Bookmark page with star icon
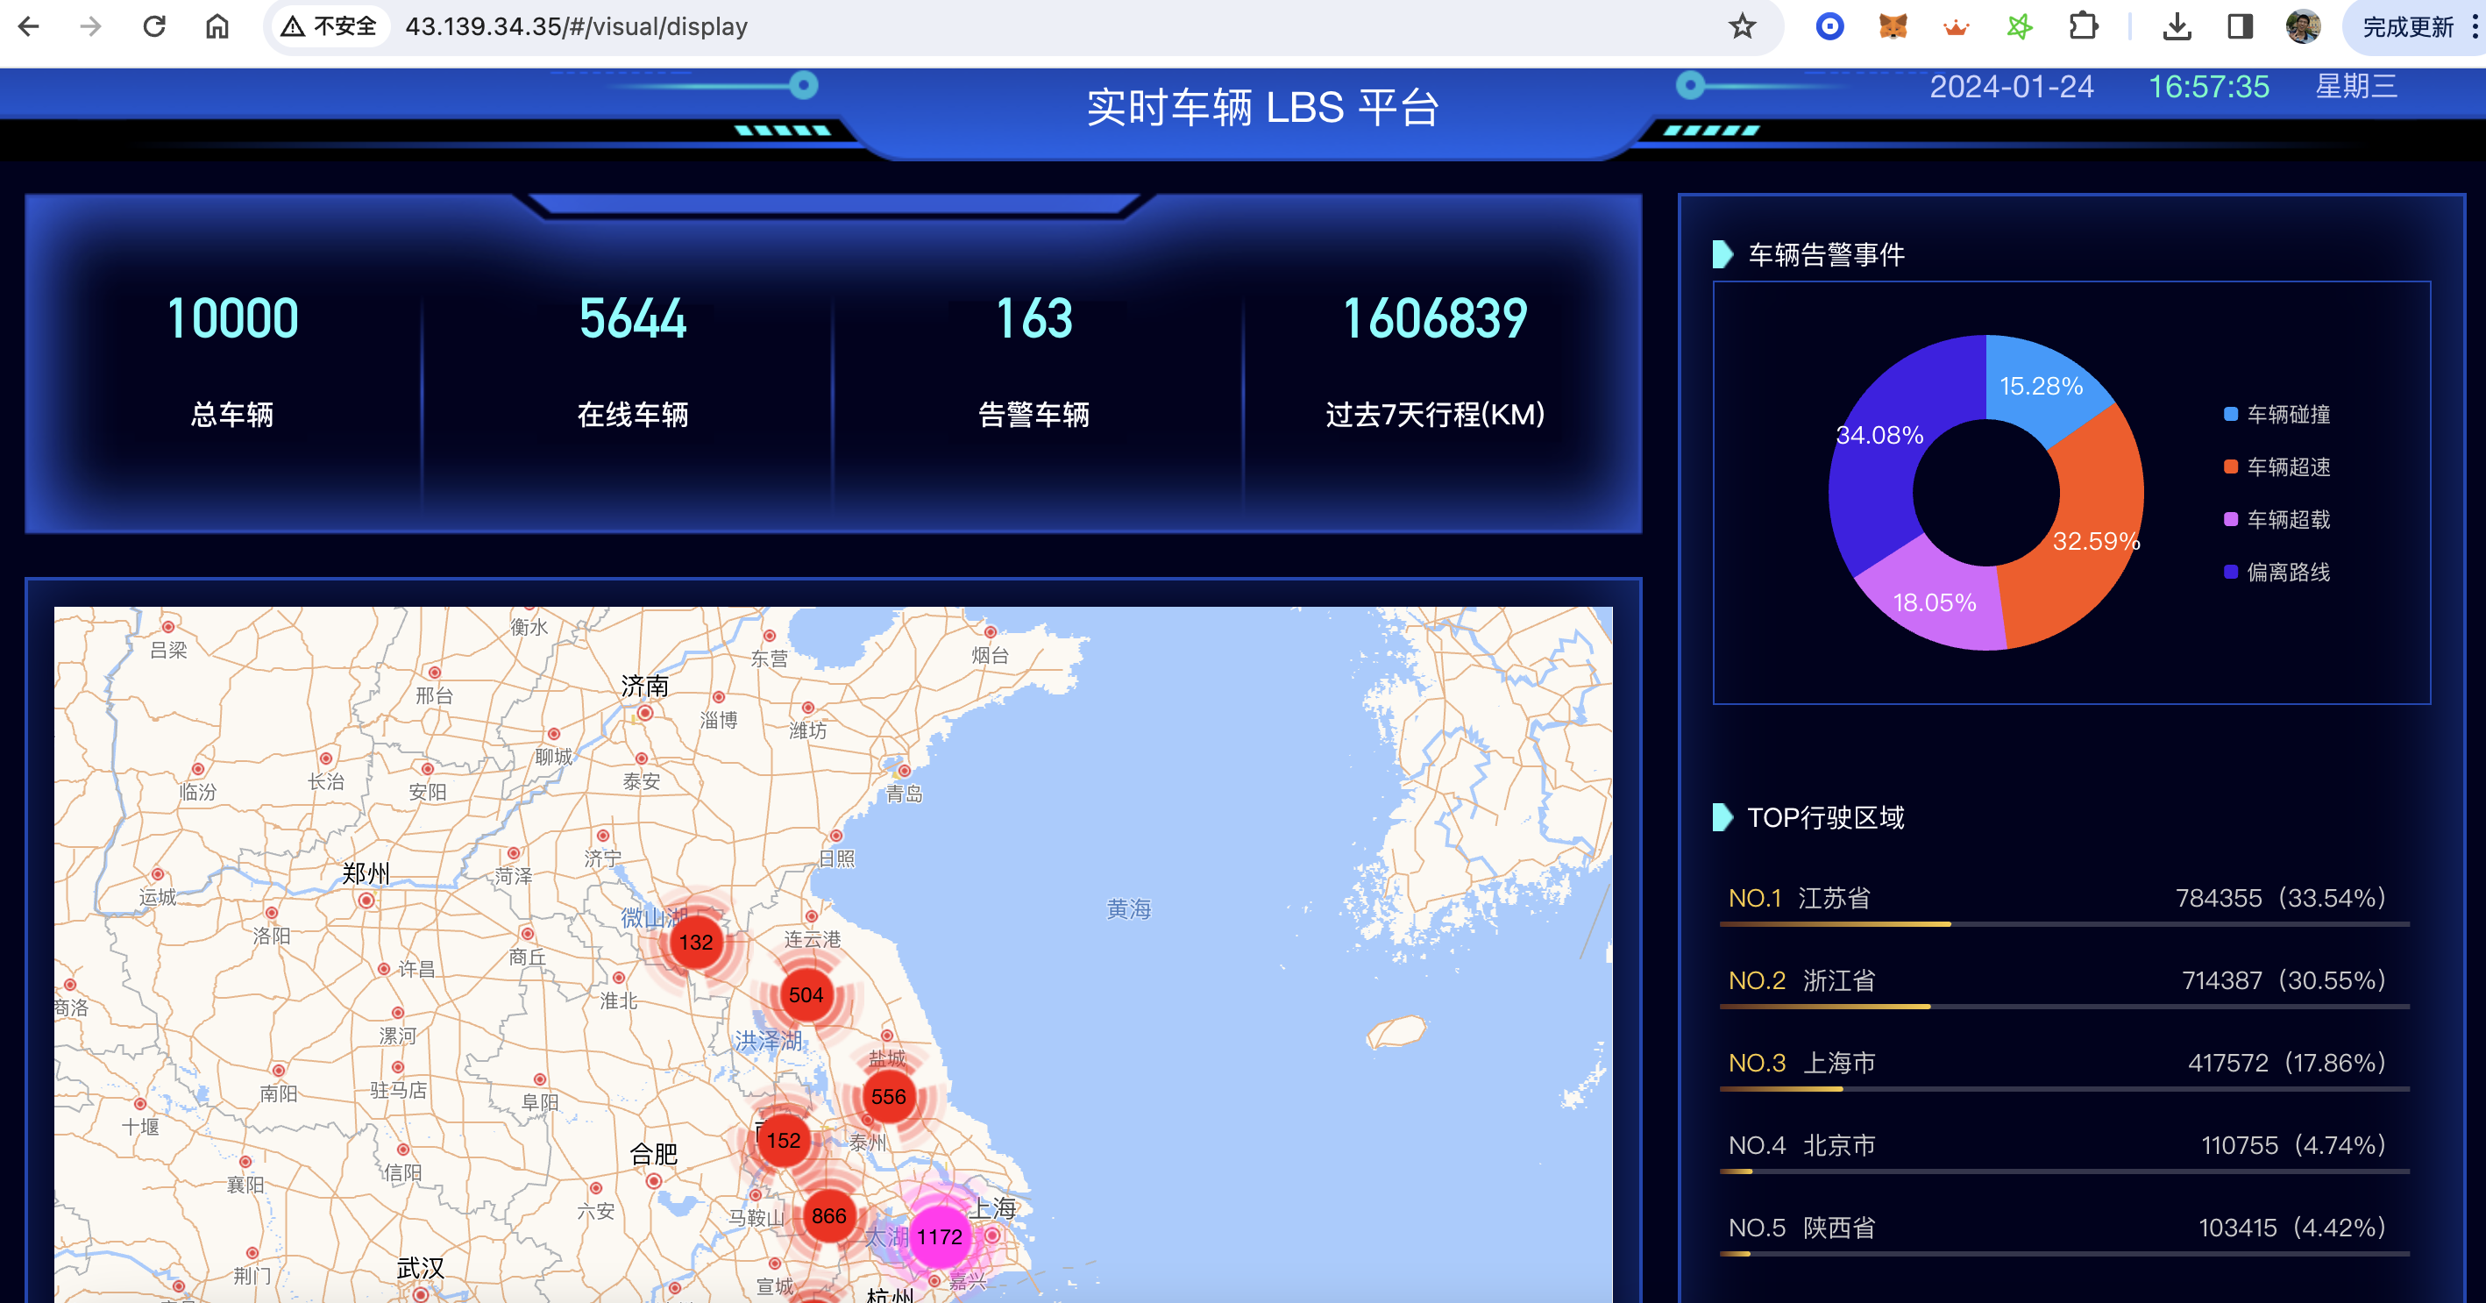Viewport: 2486px width, 1303px height. 1741,26
